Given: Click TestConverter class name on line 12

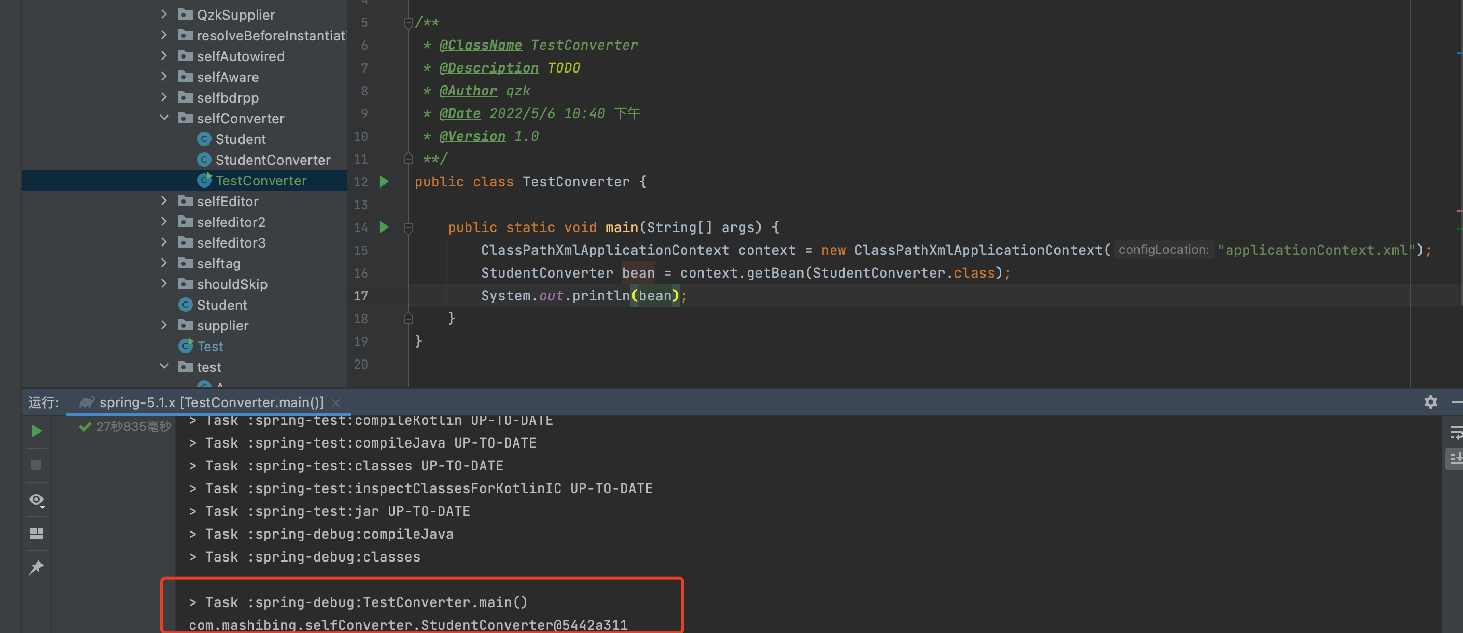Looking at the screenshot, I should pyautogui.click(x=576, y=182).
